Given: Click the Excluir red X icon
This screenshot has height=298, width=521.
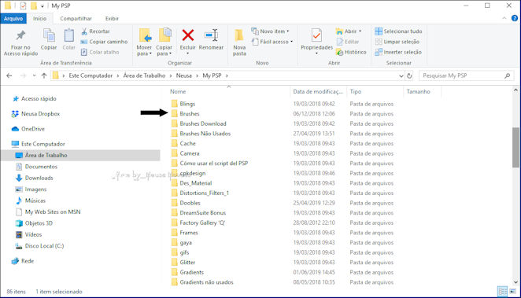Looking at the screenshot, I should coord(188,35).
